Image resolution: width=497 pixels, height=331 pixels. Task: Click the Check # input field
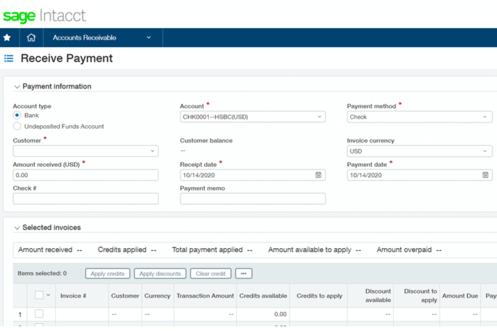[x=86, y=199]
